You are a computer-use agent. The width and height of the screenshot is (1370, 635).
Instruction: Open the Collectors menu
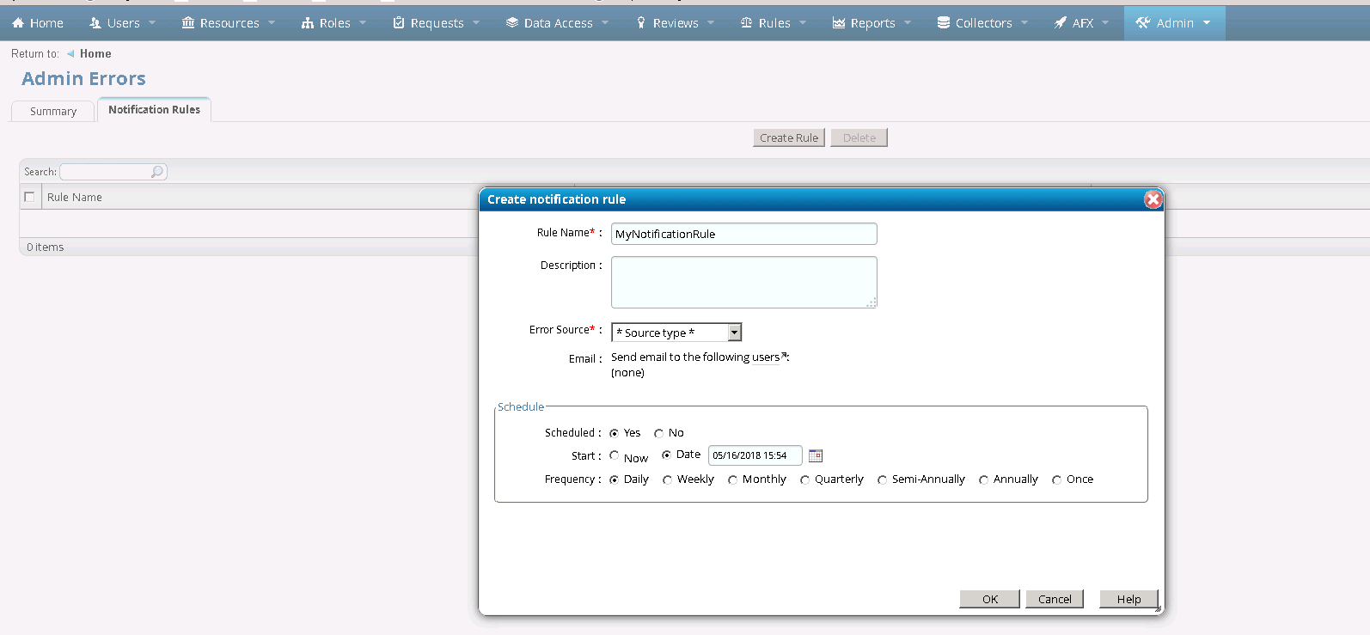coord(982,23)
